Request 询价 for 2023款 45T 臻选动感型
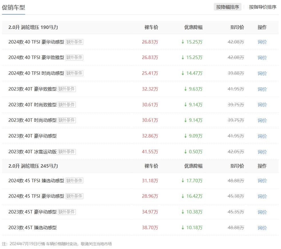This screenshot has width=281, height=249. 262,228
